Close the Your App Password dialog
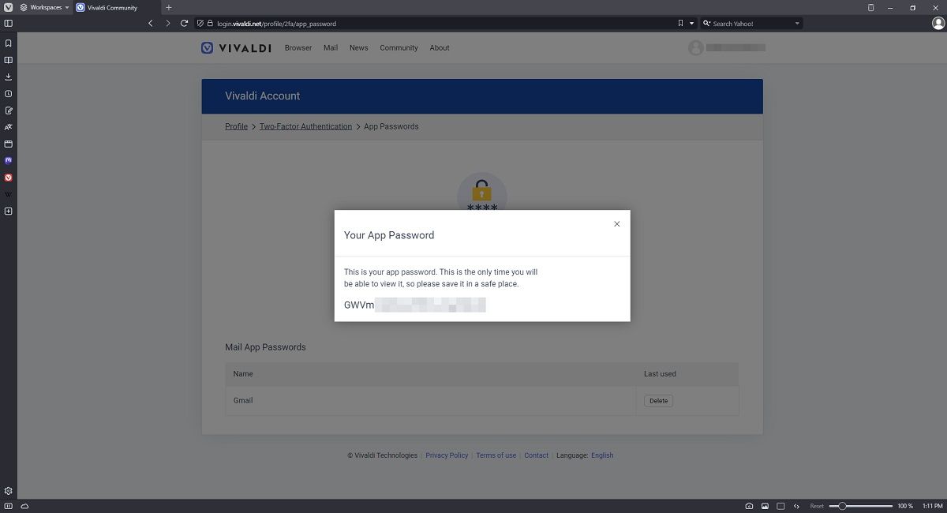The height and width of the screenshot is (513, 947). (617, 224)
